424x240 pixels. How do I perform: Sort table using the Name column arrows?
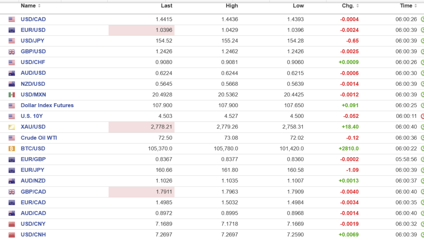tap(39, 6)
